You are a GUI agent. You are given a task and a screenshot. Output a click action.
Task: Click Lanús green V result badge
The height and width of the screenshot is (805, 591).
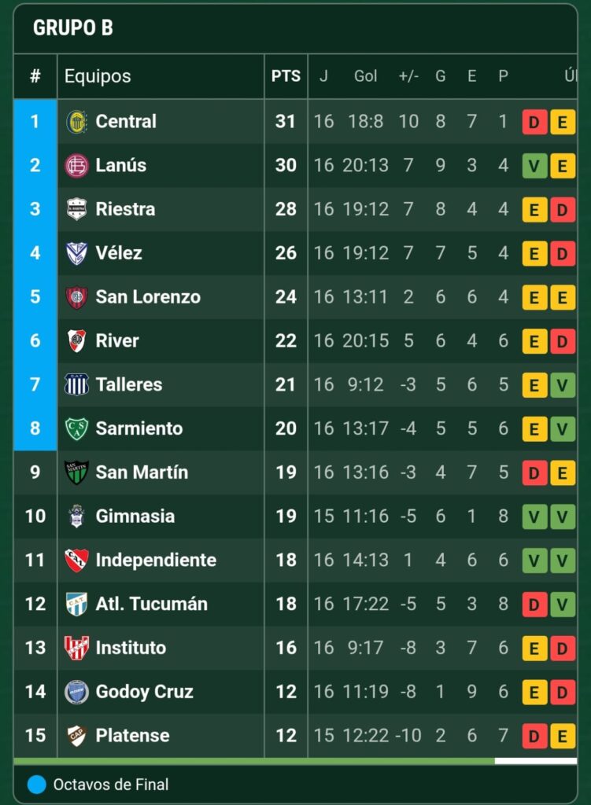534,166
